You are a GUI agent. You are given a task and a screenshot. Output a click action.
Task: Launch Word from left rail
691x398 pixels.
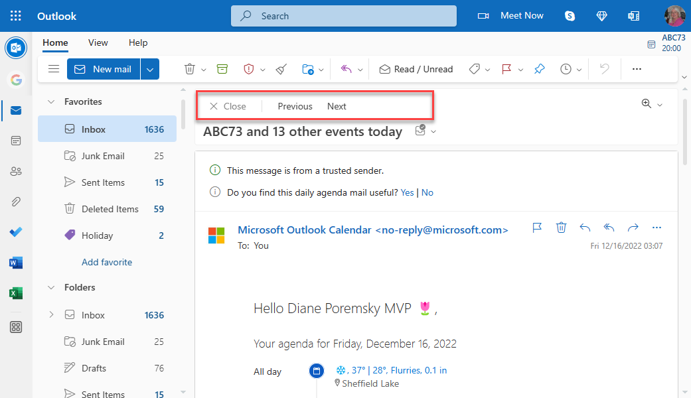point(16,263)
